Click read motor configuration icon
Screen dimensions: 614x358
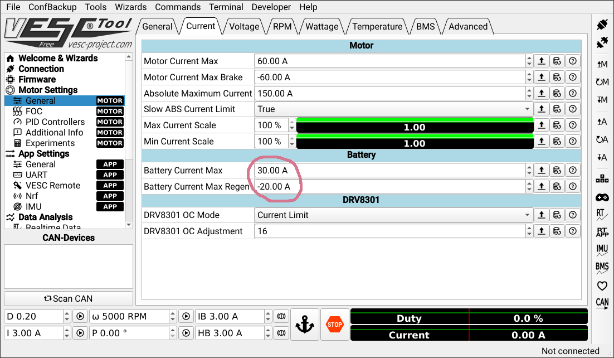(x=602, y=64)
